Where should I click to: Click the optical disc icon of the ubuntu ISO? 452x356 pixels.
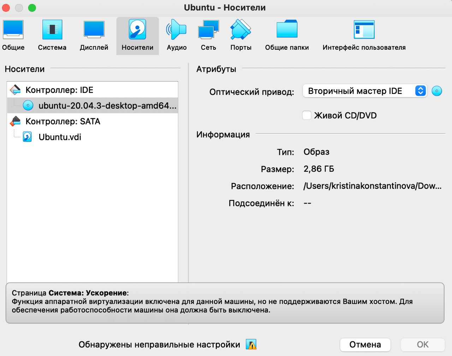(x=28, y=105)
